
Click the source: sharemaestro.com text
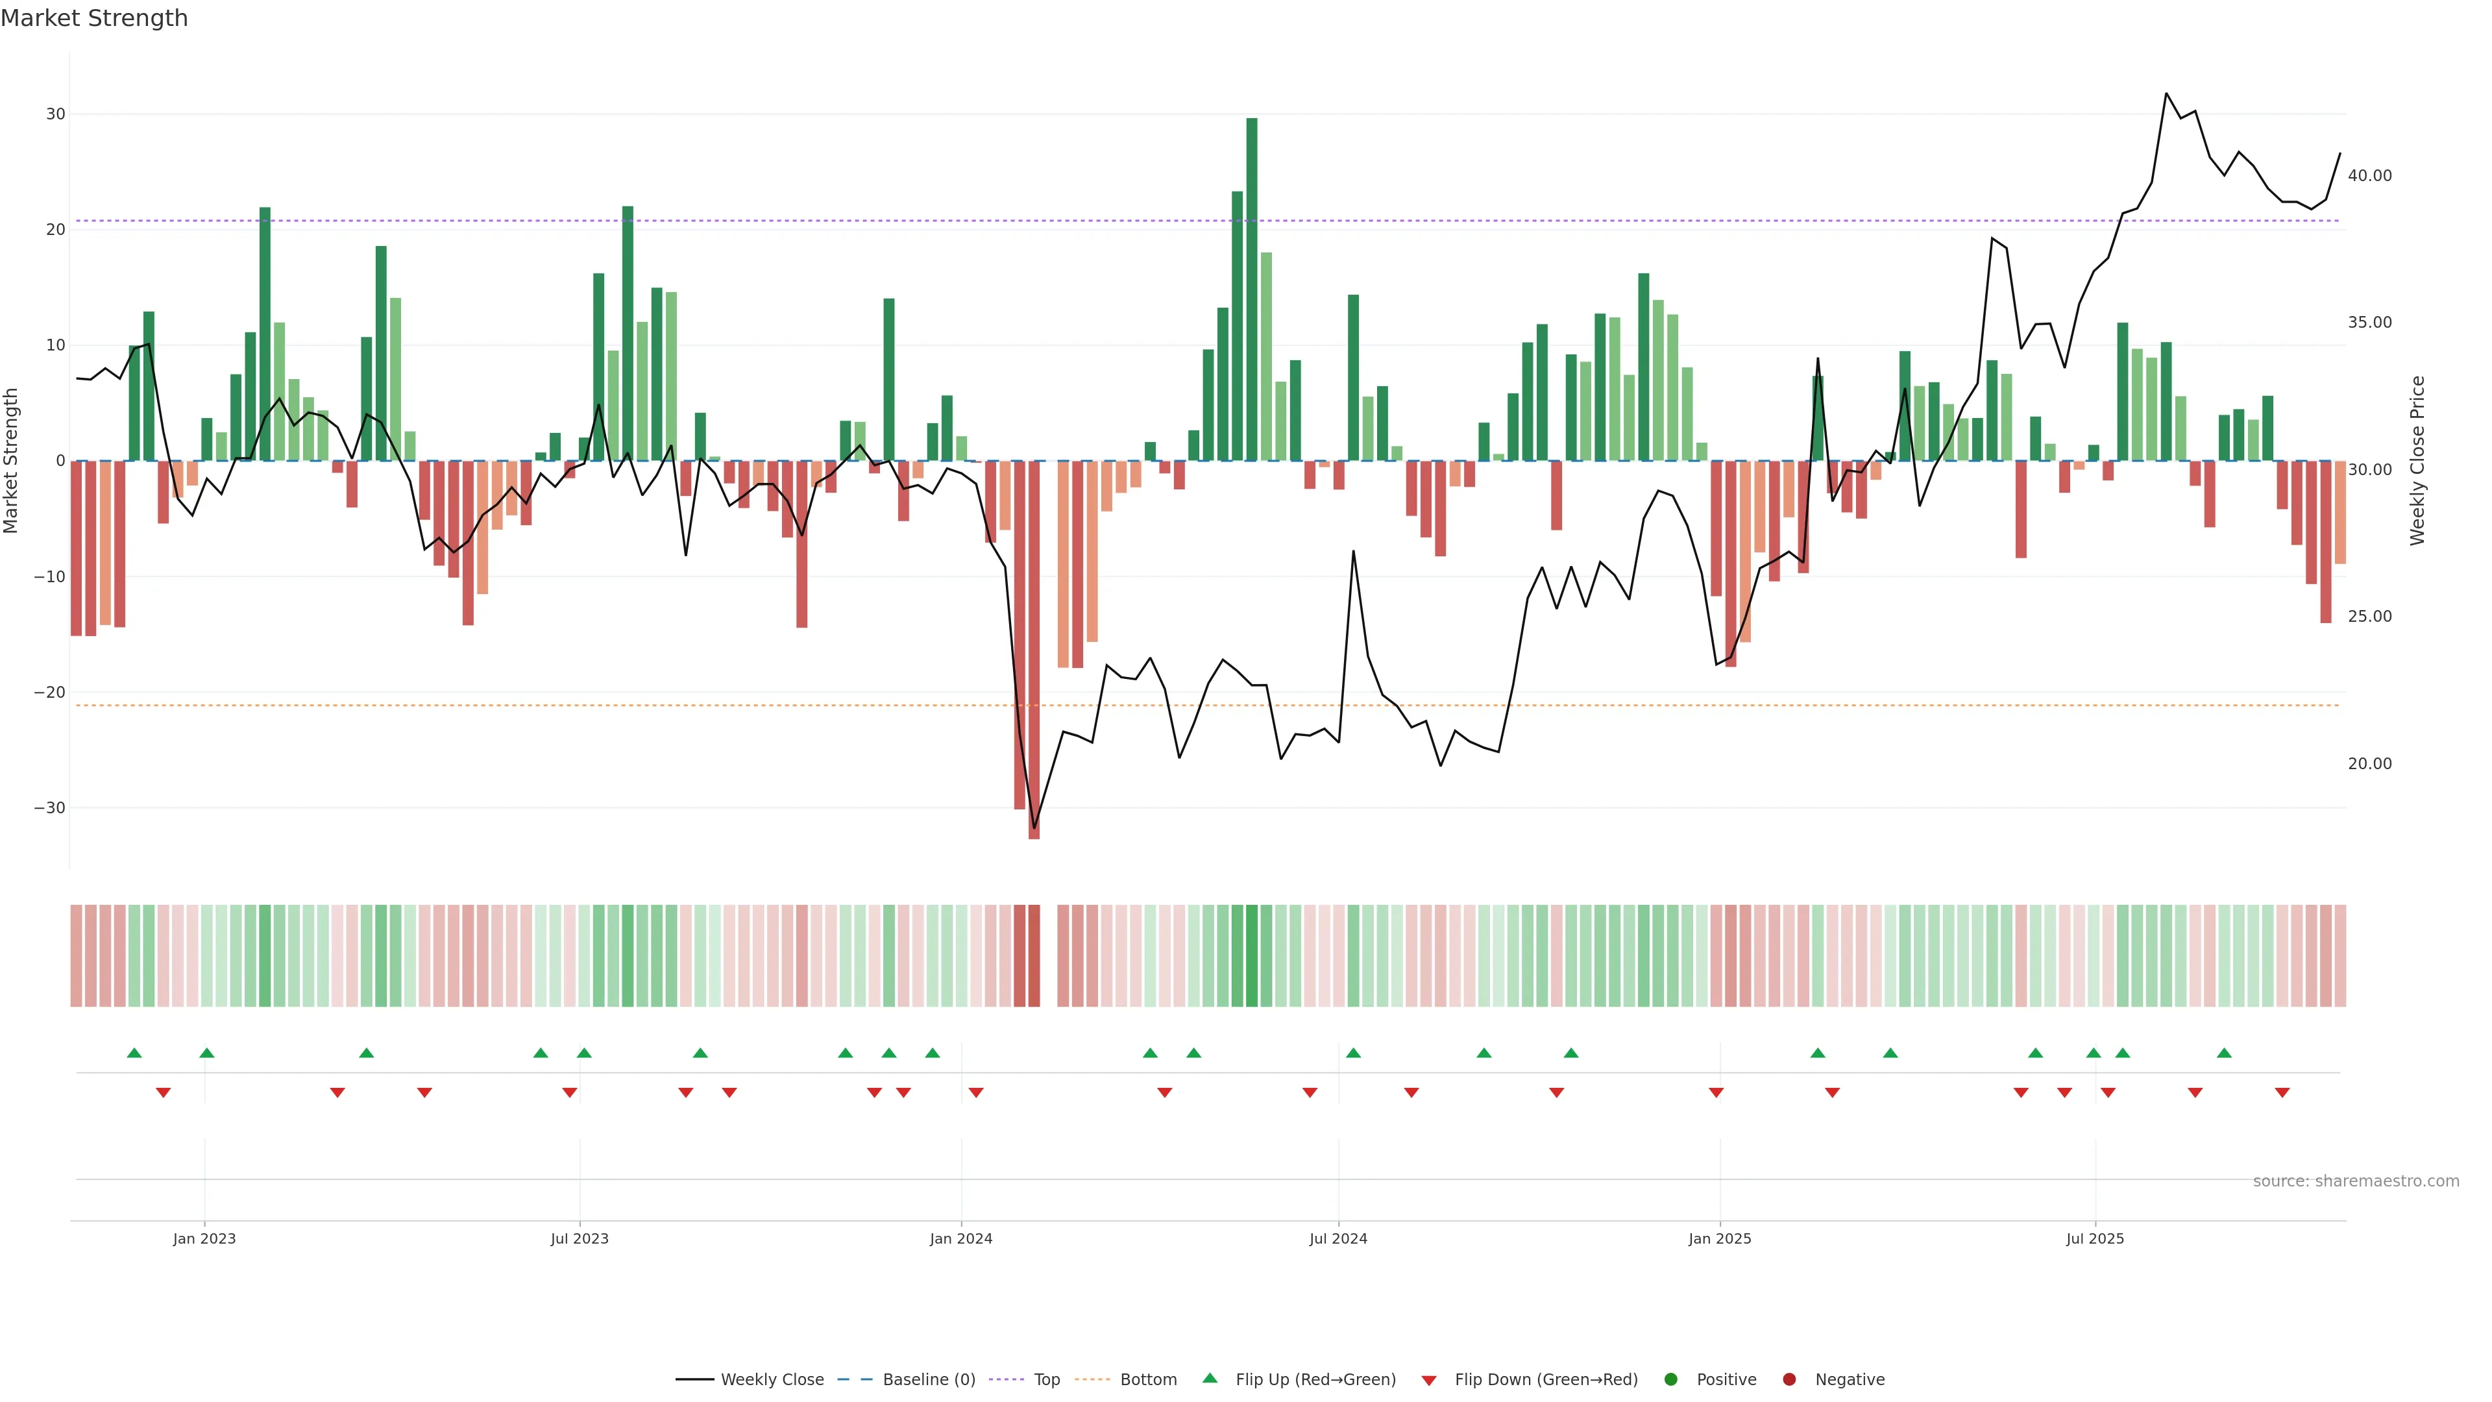[2356, 1181]
